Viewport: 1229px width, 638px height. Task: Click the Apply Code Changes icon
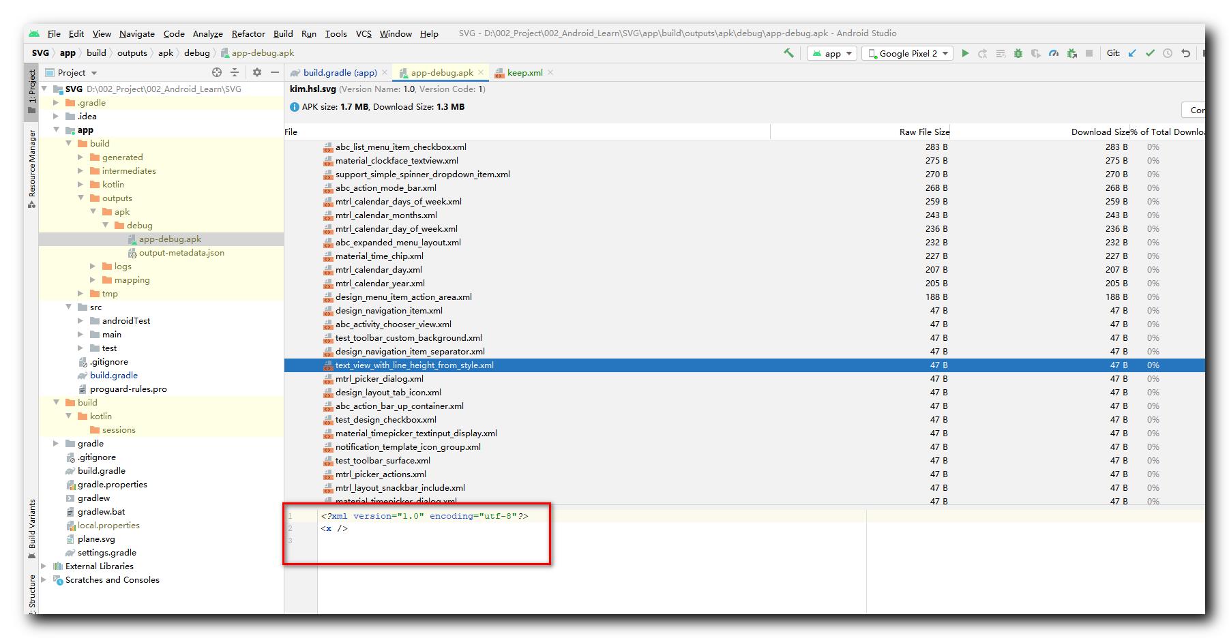[1001, 53]
